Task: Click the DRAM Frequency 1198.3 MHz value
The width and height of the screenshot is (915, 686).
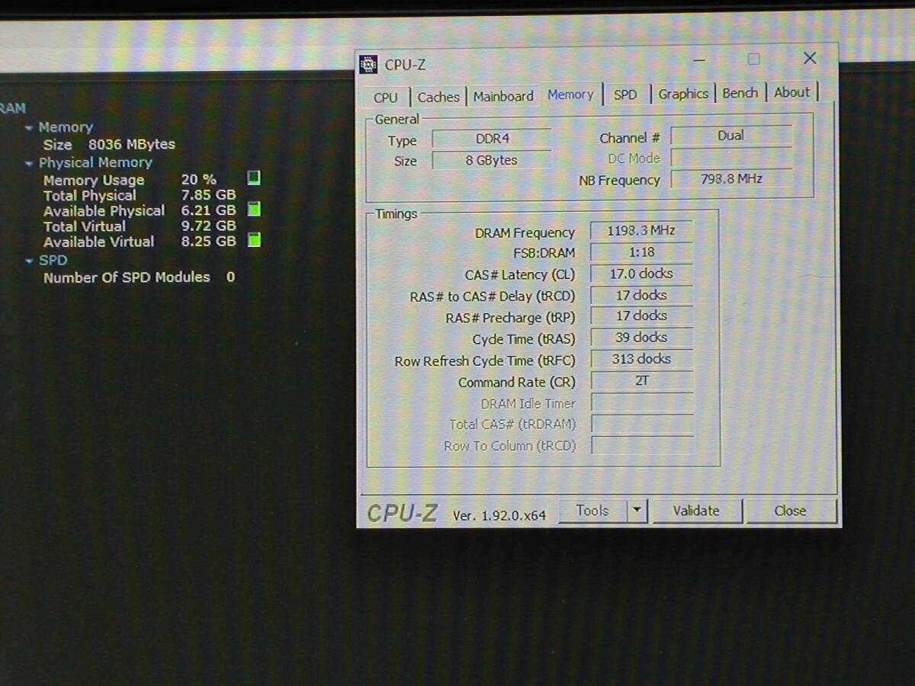Action: point(641,230)
